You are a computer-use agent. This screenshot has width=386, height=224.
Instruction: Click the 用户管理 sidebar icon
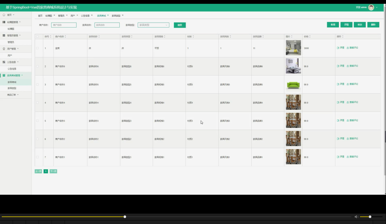pos(4,49)
